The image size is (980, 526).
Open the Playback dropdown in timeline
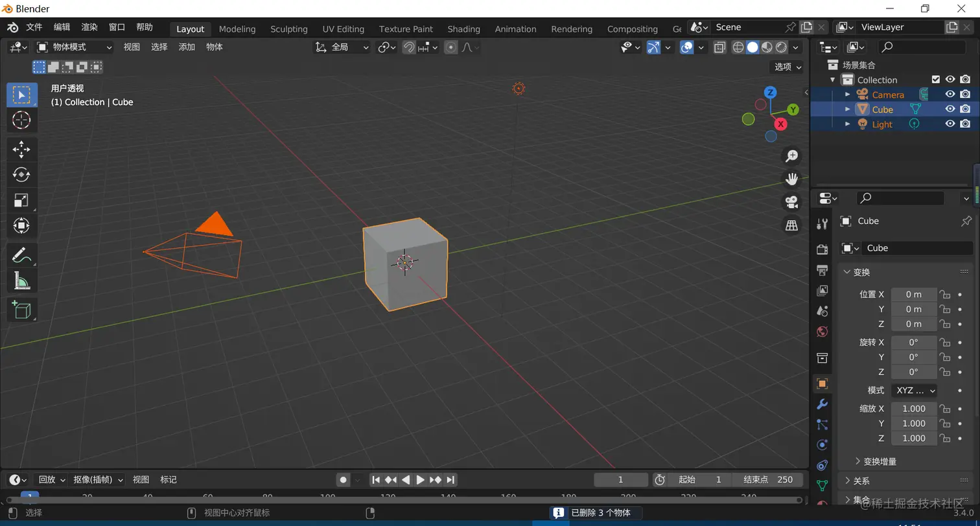[52, 480]
